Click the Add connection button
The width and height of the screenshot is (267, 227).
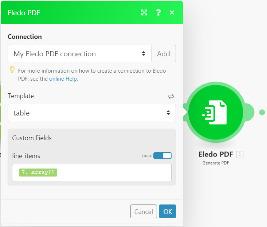[x=163, y=54]
